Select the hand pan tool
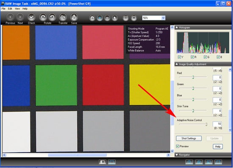The height and width of the screenshot is (168, 233). coord(92,18)
